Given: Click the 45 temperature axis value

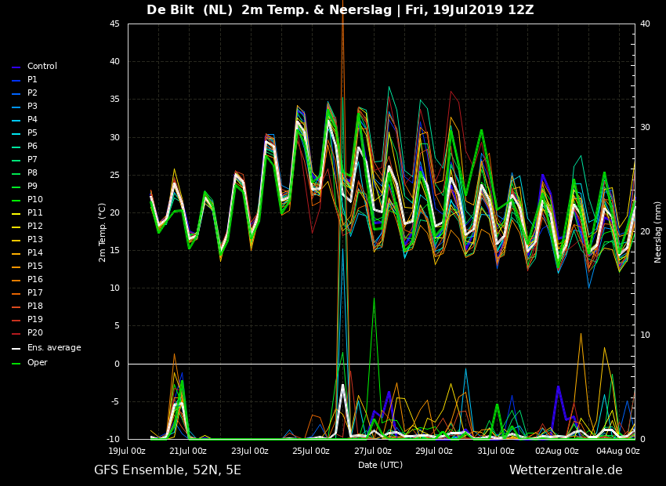Looking at the screenshot, I should [x=114, y=24].
